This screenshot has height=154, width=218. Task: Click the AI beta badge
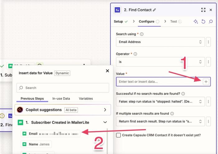(x=71, y=110)
